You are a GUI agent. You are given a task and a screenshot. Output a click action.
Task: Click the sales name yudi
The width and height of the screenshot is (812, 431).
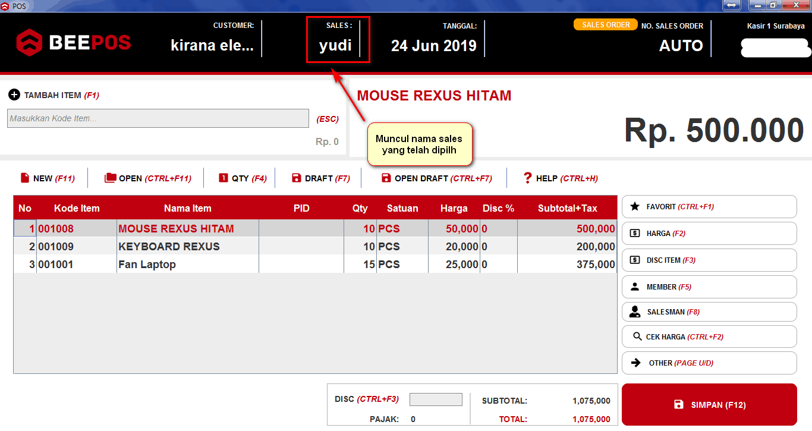point(335,45)
